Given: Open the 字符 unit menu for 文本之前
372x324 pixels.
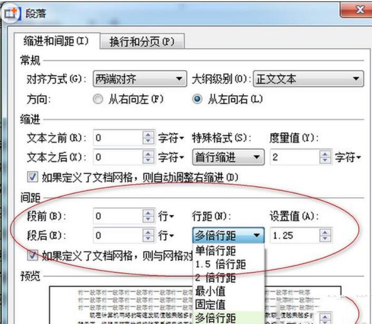Looking at the screenshot, I should click(171, 138).
